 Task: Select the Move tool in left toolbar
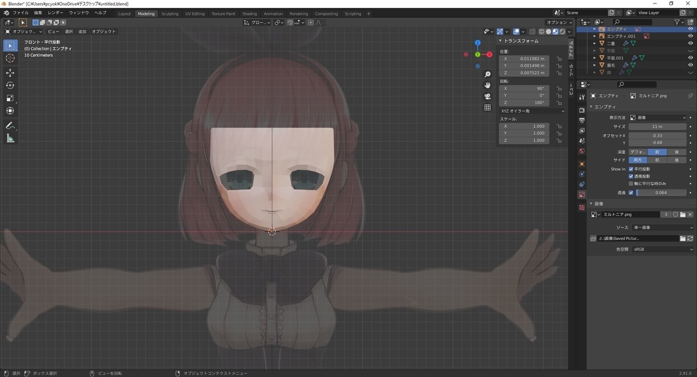tap(10, 73)
